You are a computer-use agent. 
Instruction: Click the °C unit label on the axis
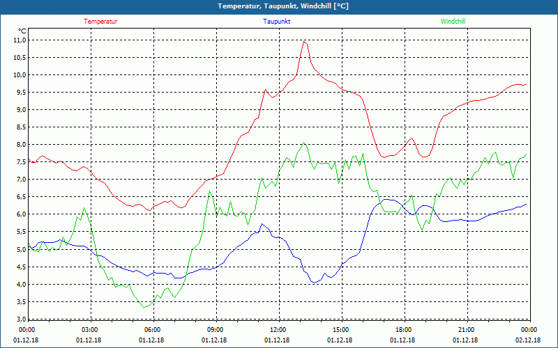(22, 31)
